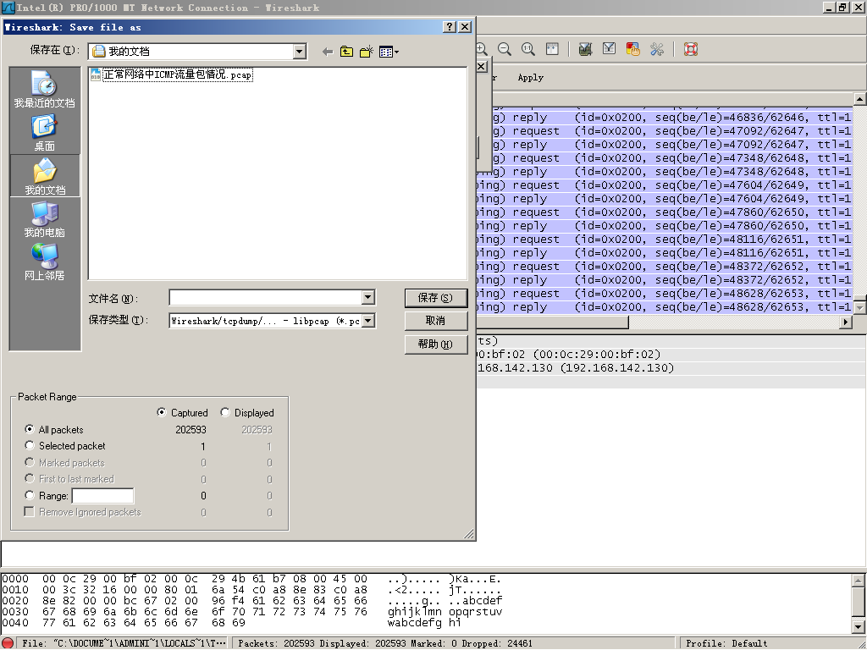Click the packet list scroll up arrow
Screen dimensions: 867x650
[x=860, y=100]
